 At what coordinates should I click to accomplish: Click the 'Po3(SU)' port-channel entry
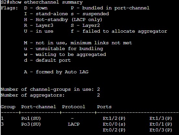coord(31,124)
